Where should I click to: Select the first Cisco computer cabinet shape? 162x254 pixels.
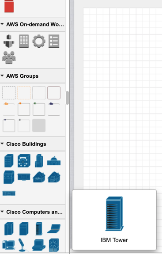(x=9, y=229)
